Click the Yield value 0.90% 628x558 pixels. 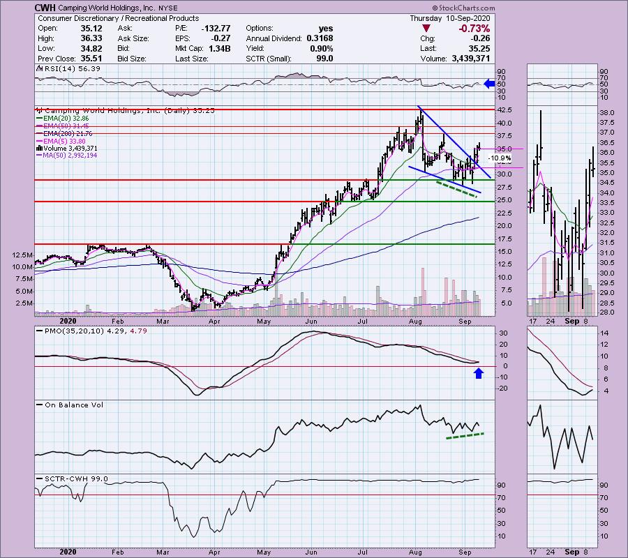pyautogui.click(x=321, y=48)
